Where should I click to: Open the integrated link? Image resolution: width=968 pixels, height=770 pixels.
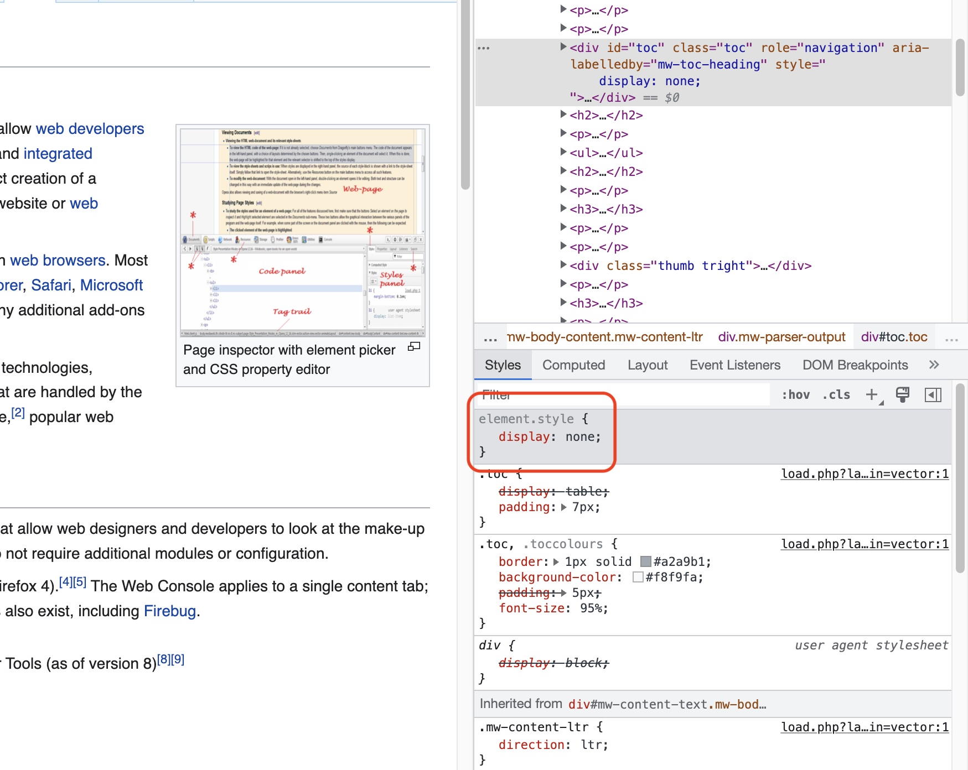coord(58,154)
